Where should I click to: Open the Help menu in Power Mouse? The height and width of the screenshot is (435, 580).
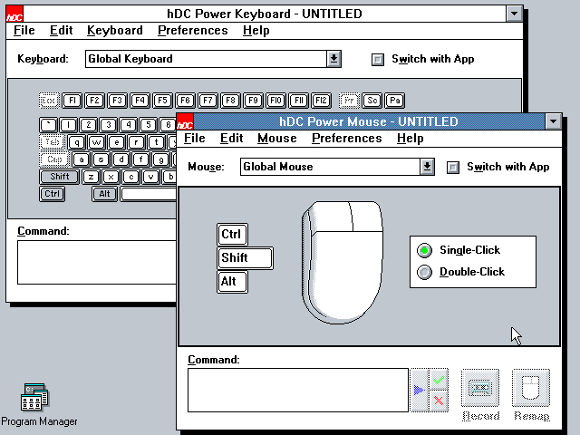coord(411,139)
